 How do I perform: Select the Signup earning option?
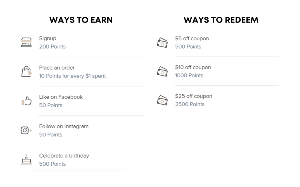(83, 42)
